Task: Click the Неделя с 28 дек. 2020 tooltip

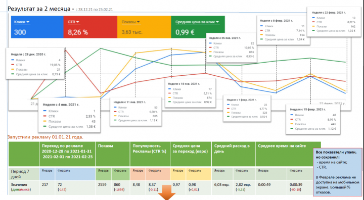Action: point(35,64)
